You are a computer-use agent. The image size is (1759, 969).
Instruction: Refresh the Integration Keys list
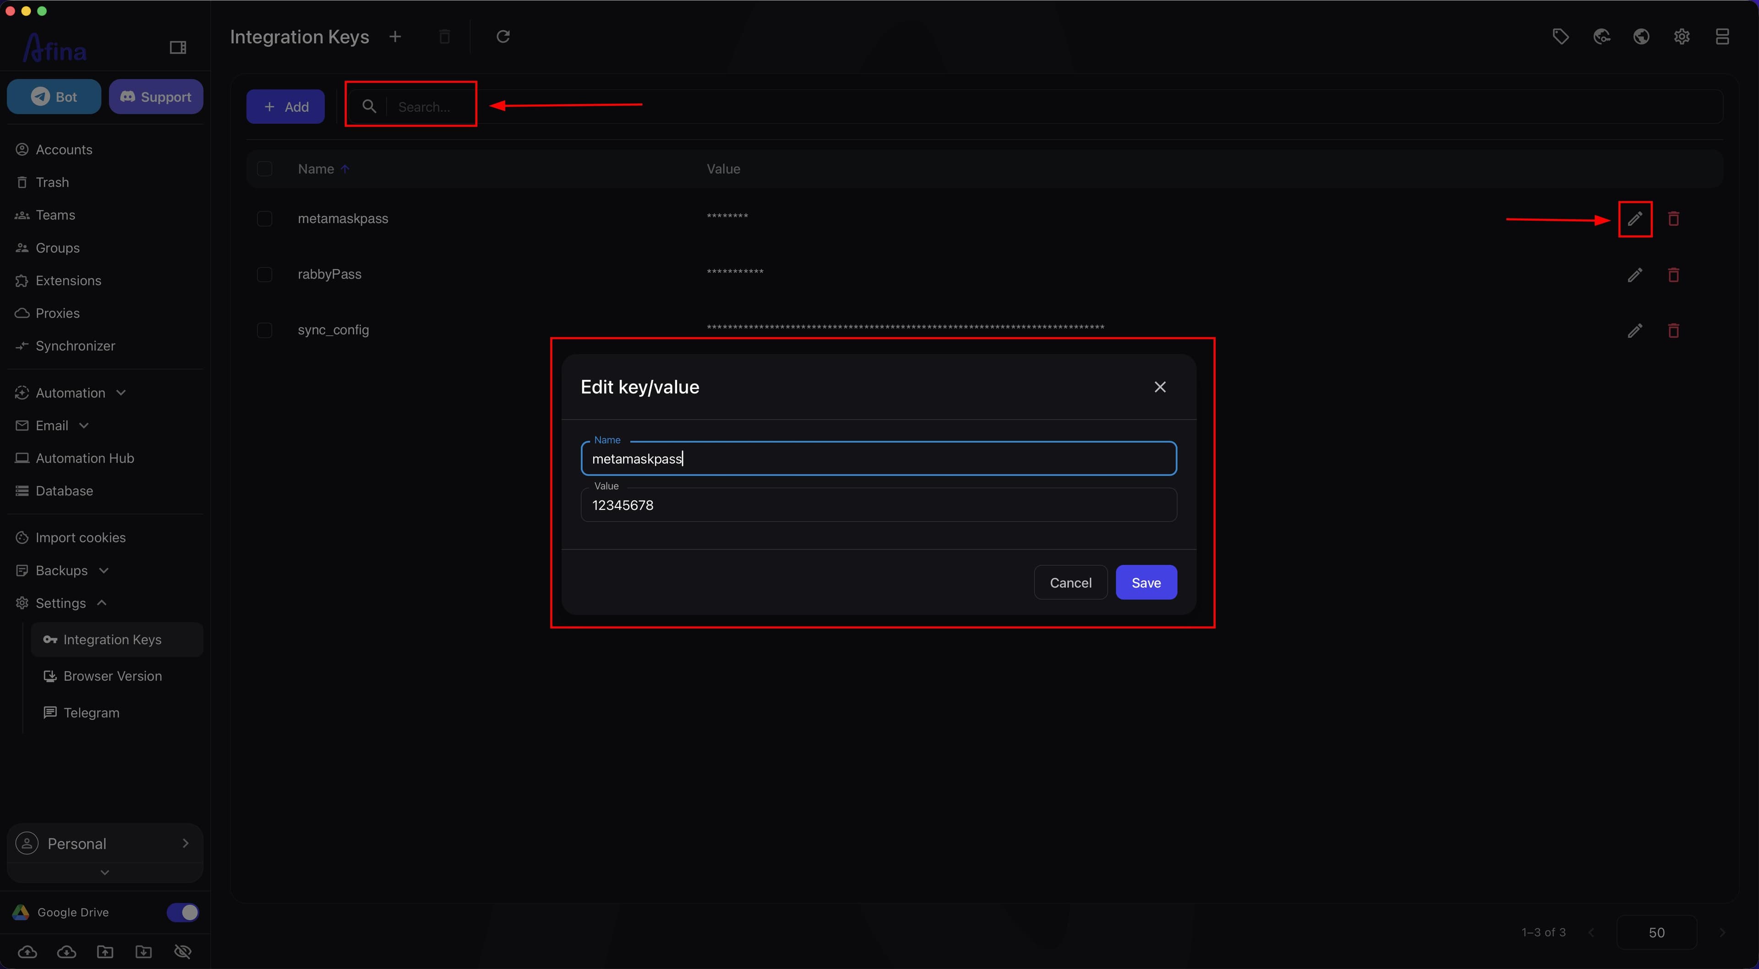point(503,36)
